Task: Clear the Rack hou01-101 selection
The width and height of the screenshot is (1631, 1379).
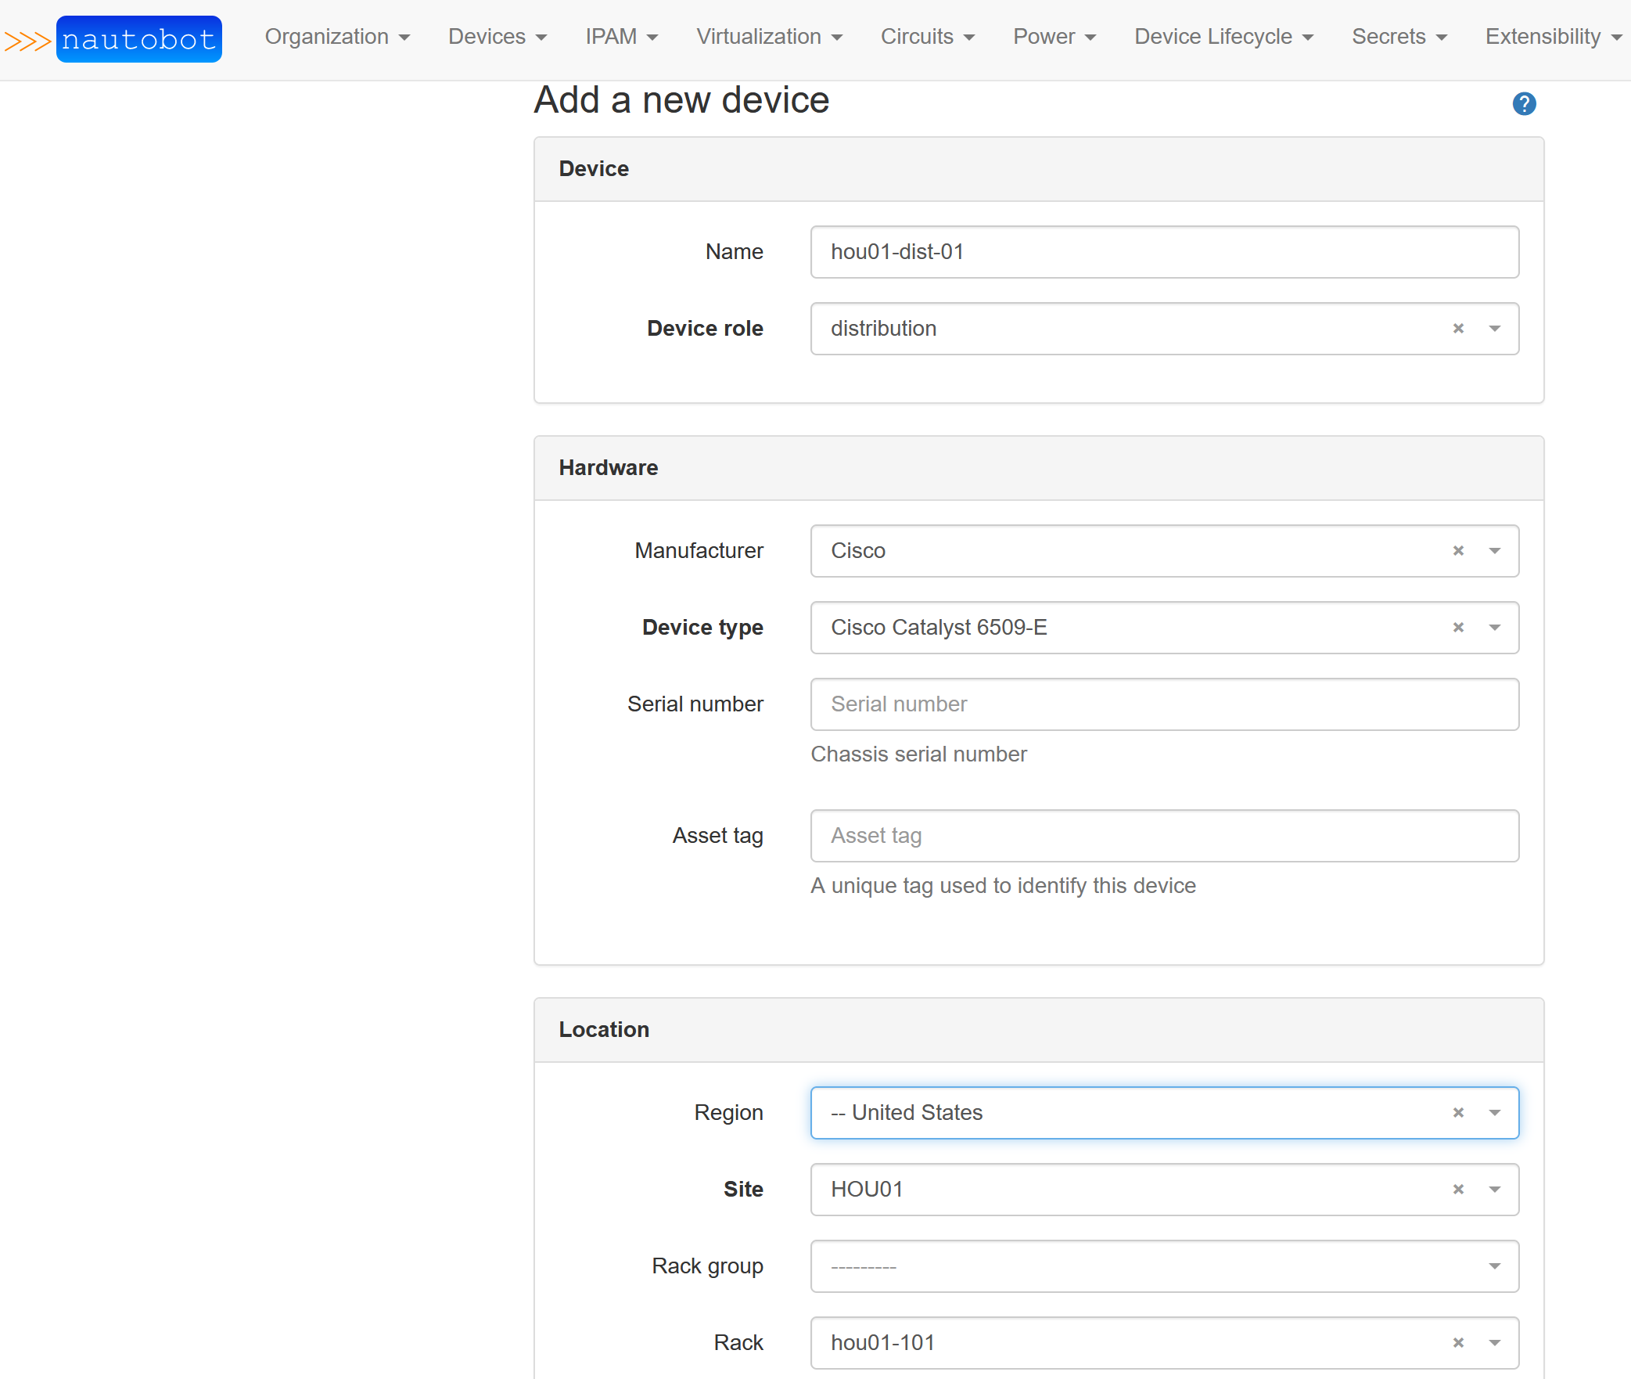Action: click(x=1457, y=1343)
